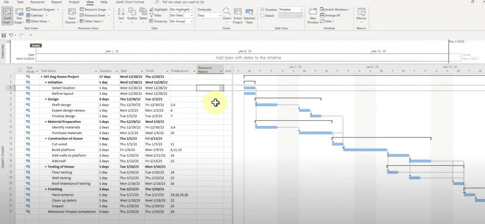Select the Roof Waterproof testing task cell

[x=69, y=184]
